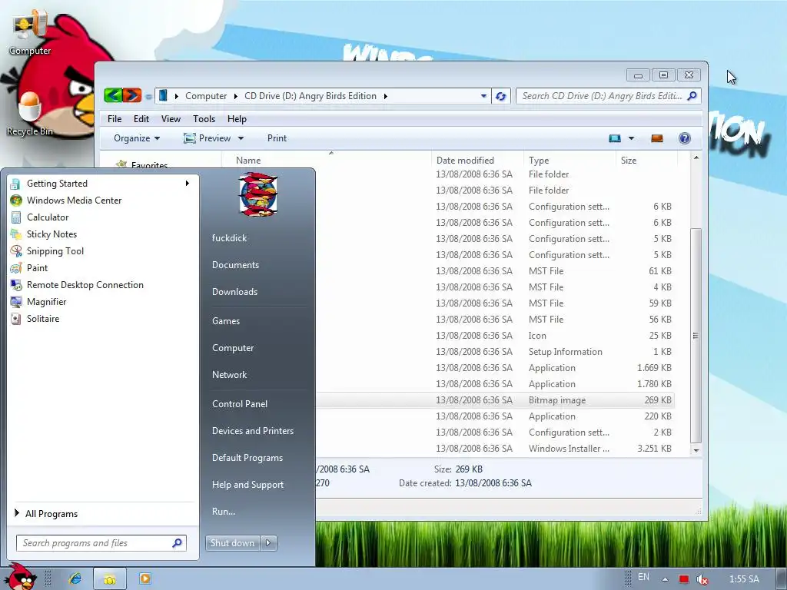Open Help and Support from Start menu
Image resolution: width=787 pixels, height=590 pixels.
[x=247, y=485]
